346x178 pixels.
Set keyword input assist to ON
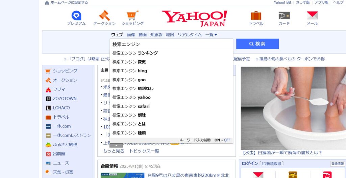tap(217, 140)
